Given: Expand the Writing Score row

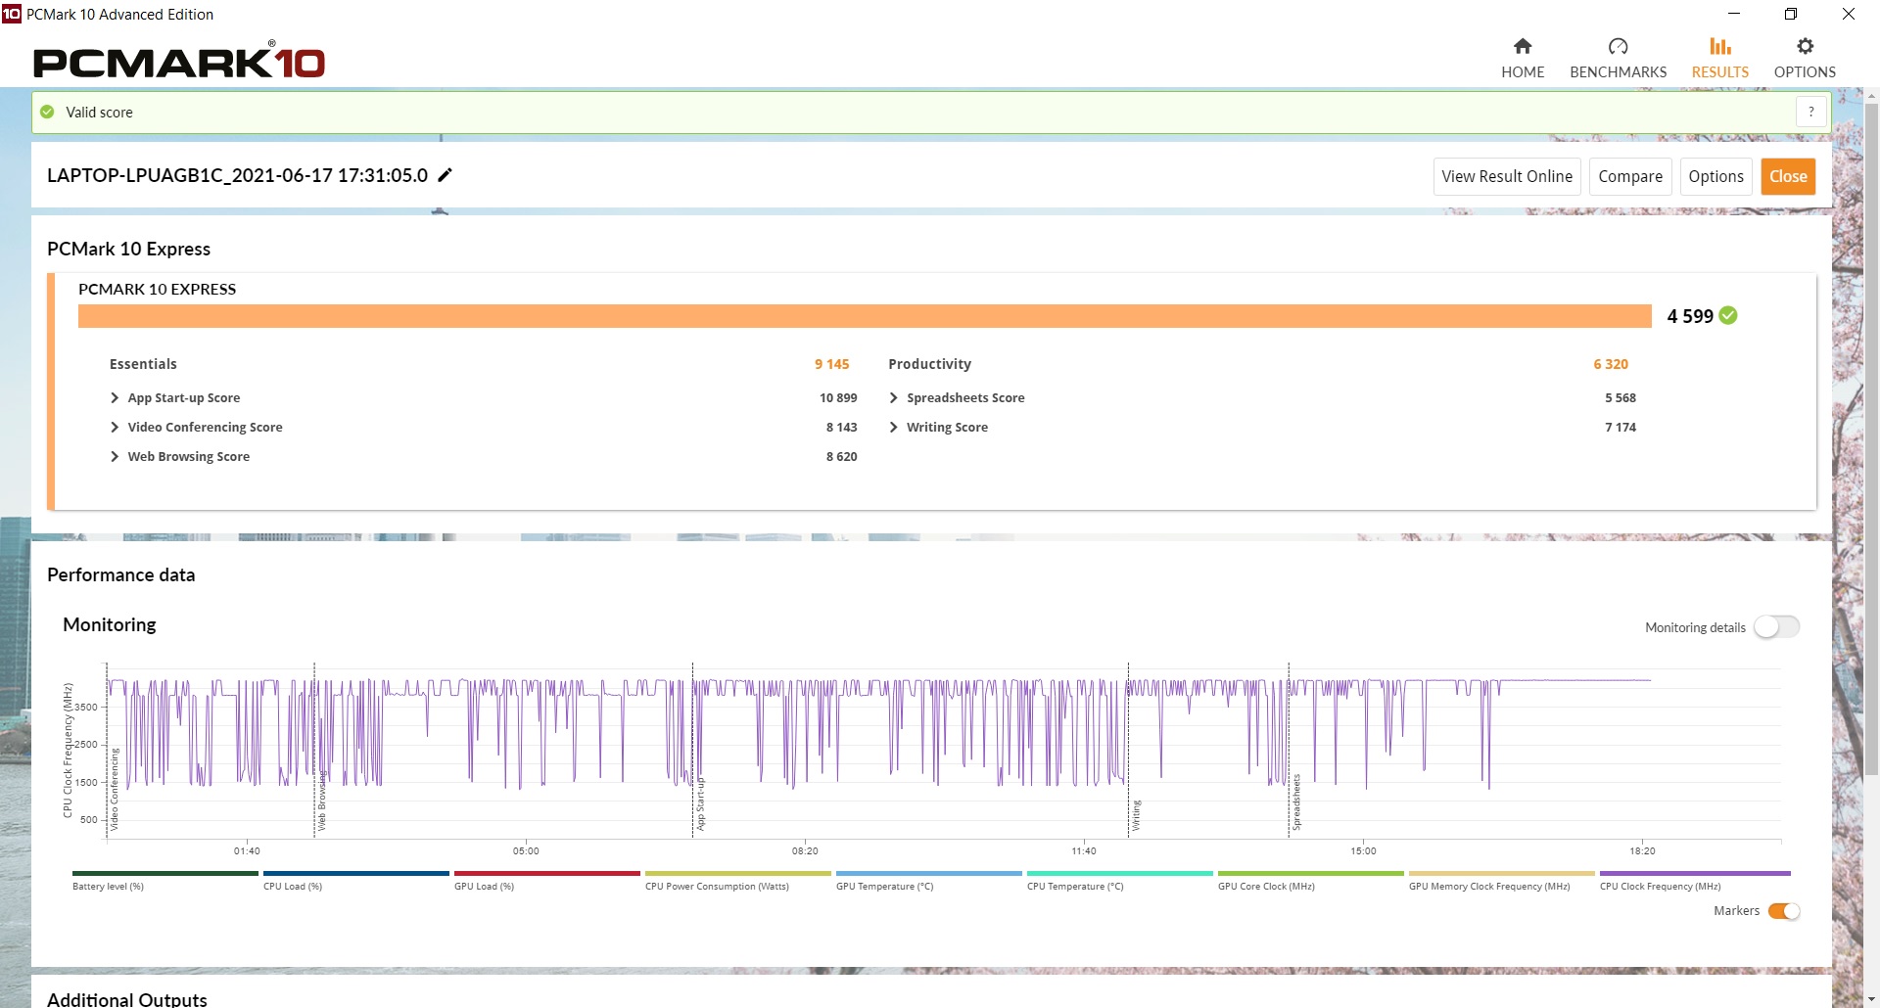Looking at the screenshot, I should point(893,427).
